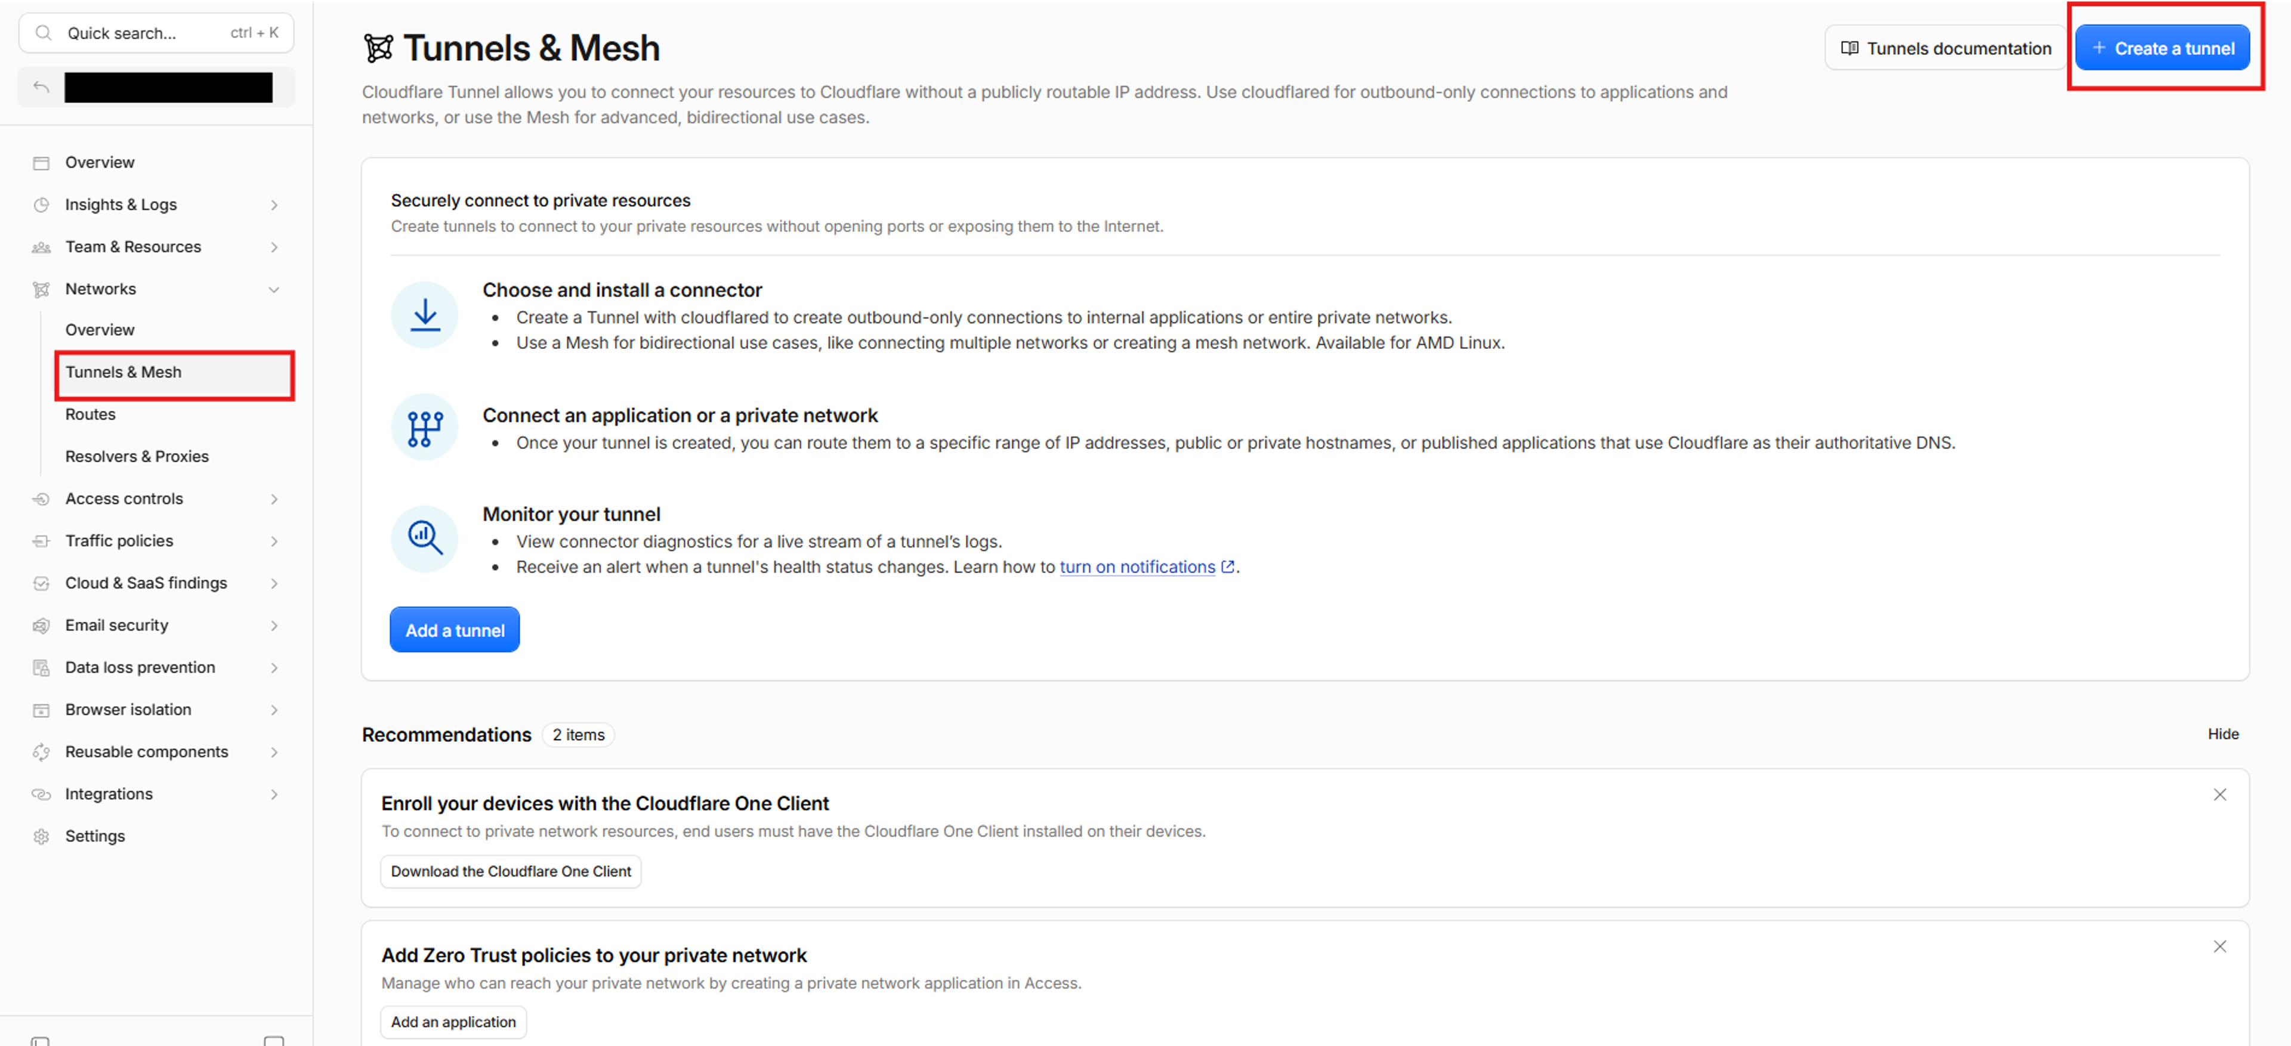
Task: Click the Monitor your tunnel magnifier icon
Action: tap(425, 539)
